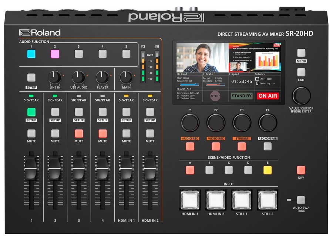Adjust the LINE IN knob
The width and height of the screenshot is (333, 242).
(x=55, y=77)
